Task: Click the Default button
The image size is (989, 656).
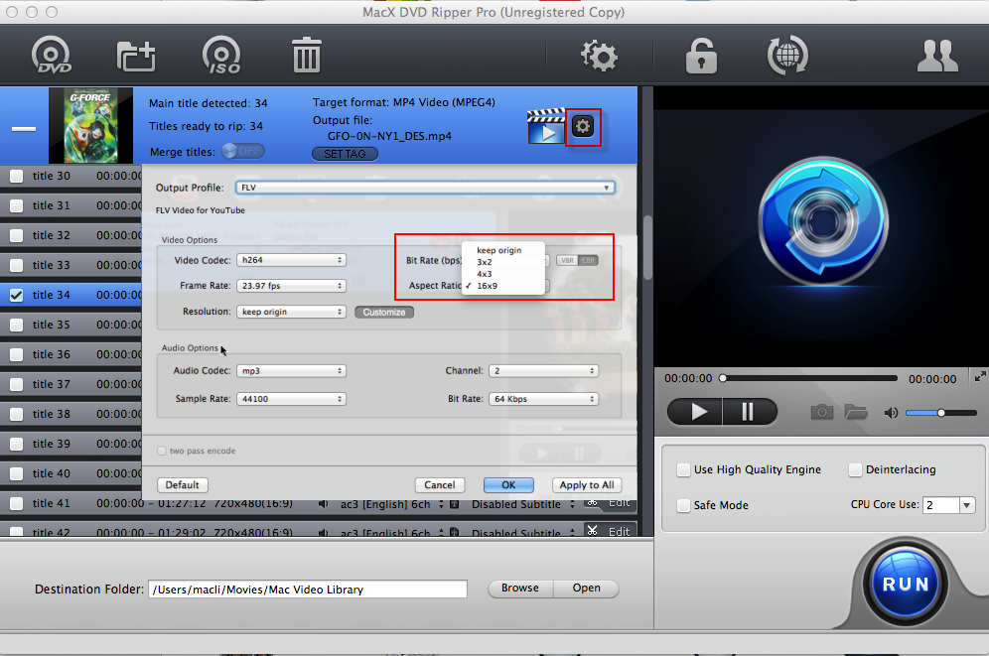Action: tap(183, 484)
